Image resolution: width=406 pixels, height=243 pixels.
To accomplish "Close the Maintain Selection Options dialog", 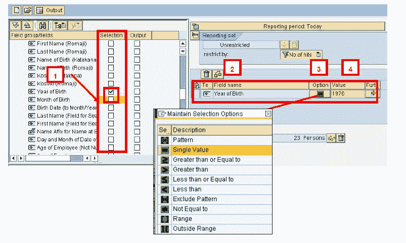I will [268, 114].
